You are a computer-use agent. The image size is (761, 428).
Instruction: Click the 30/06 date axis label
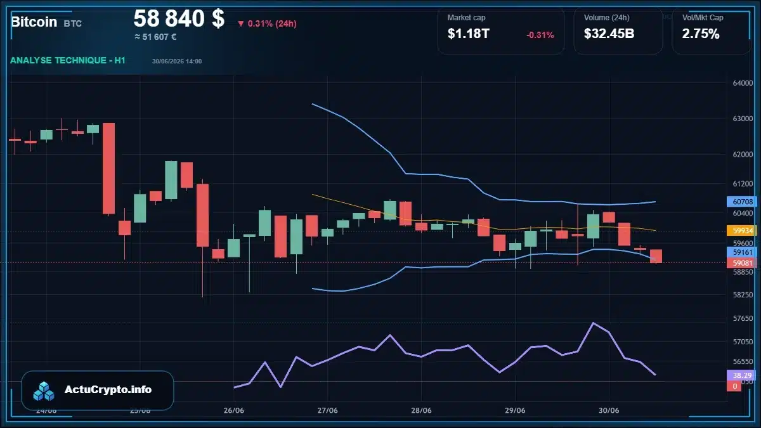[609, 410]
